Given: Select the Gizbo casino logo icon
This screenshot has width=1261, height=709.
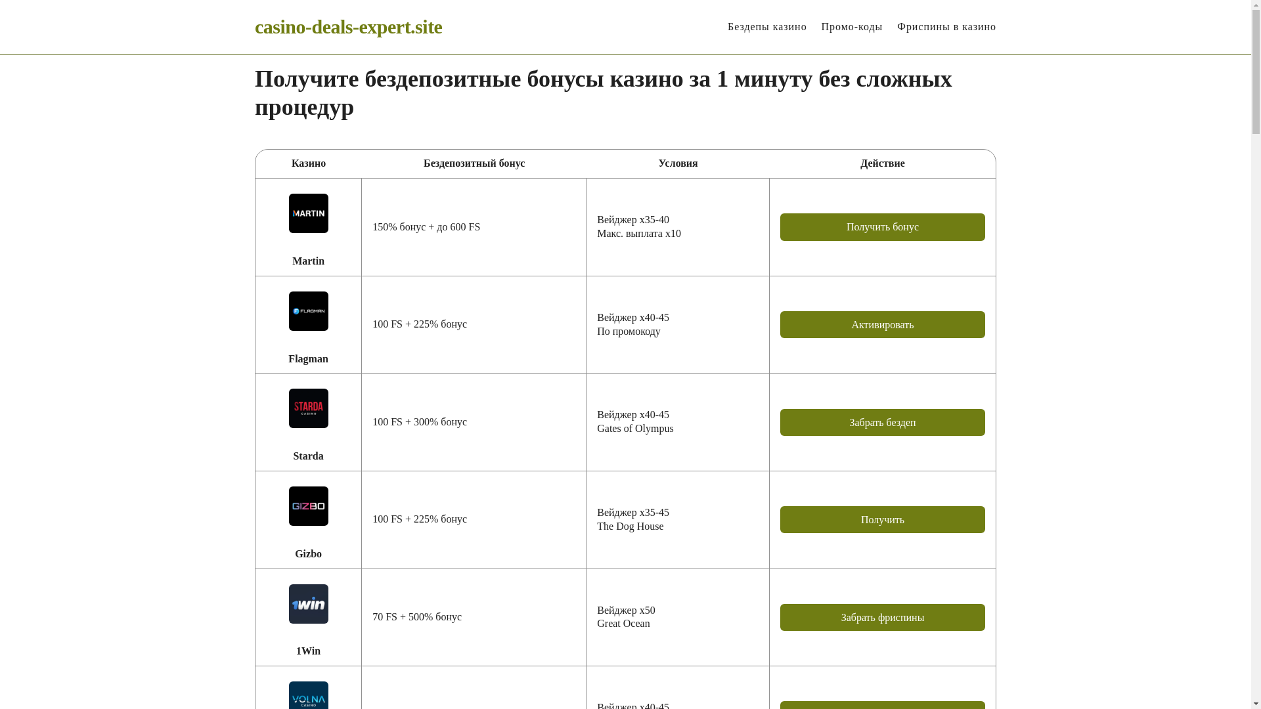Looking at the screenshot, I should pos(308,506).
